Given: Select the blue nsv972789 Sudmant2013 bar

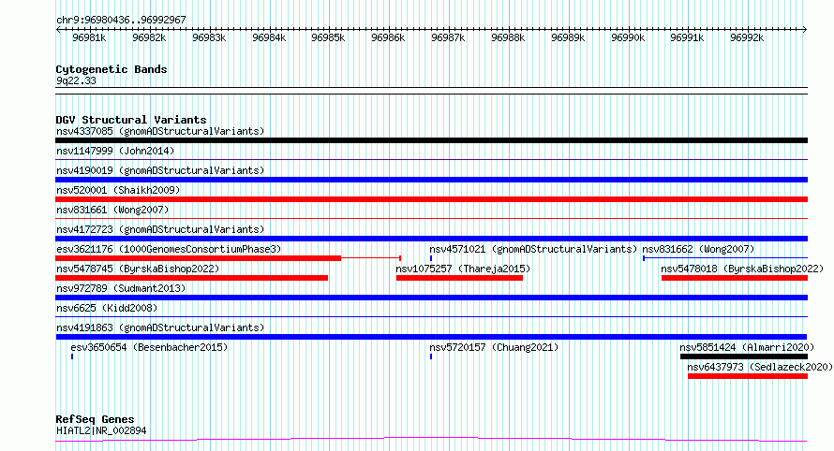Looking at the screenshot, I should [x=431, y=298].
